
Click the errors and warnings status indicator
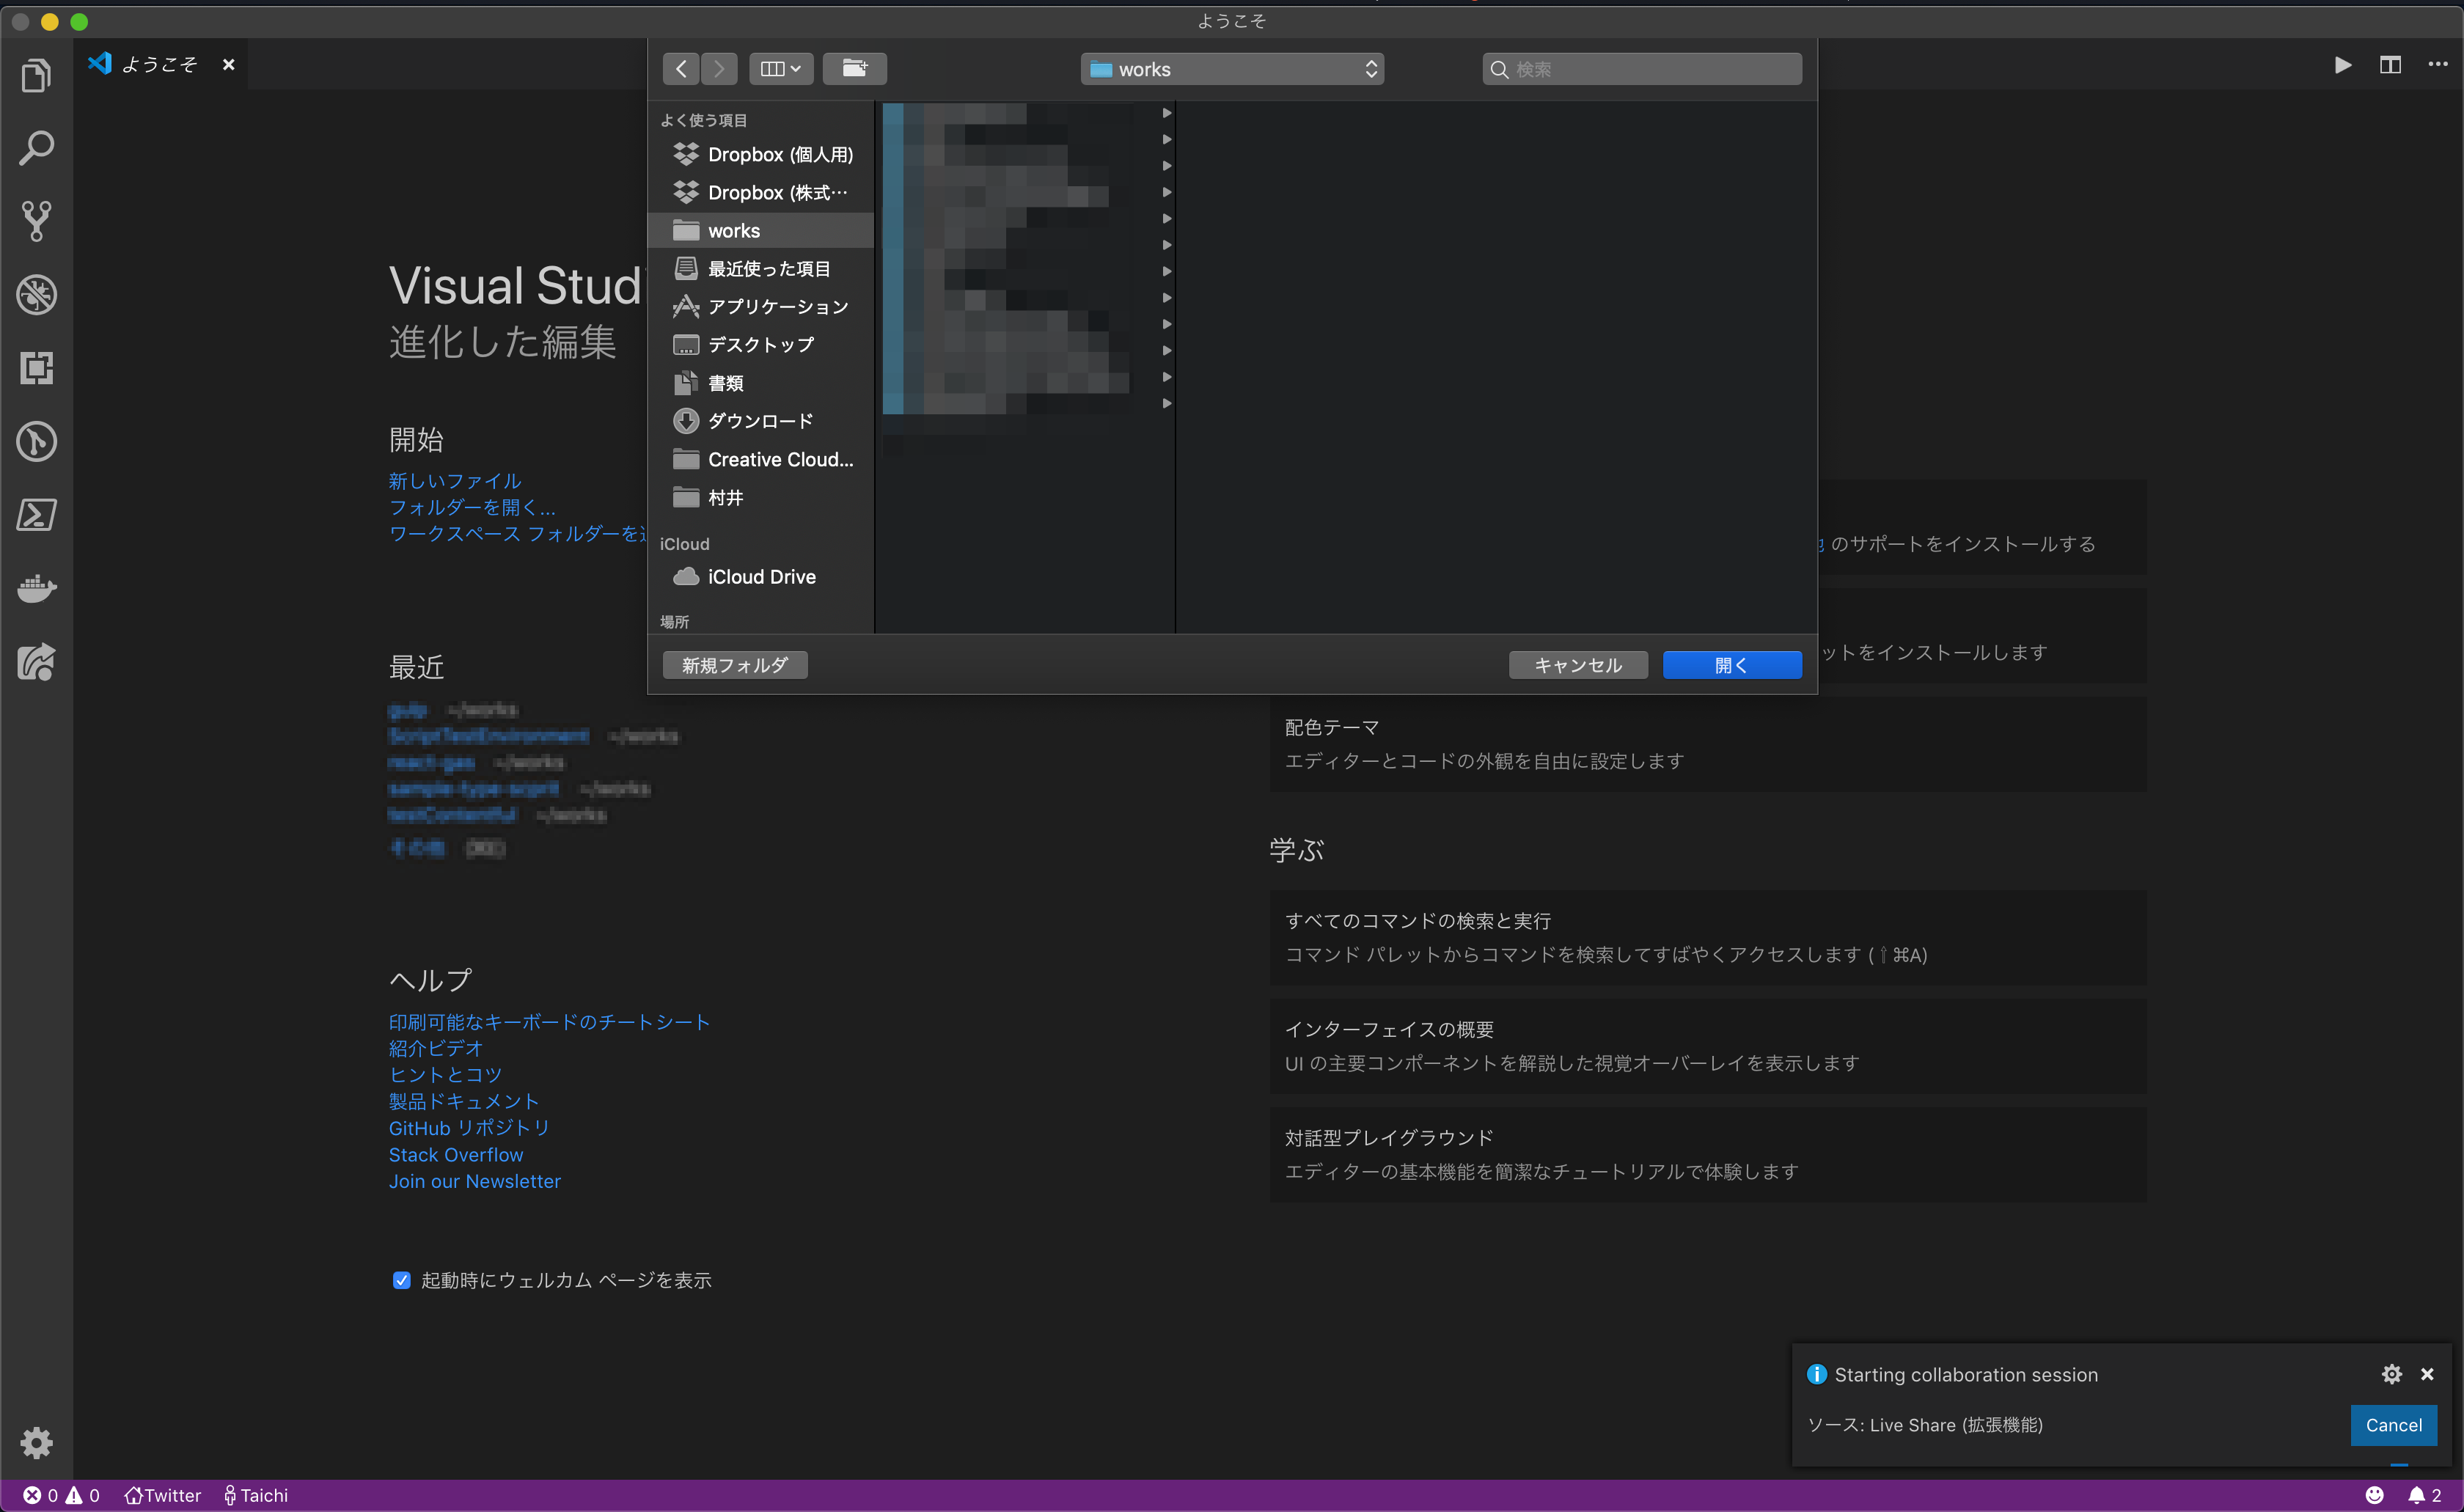pyautogui.click(x=61, y=1495)
